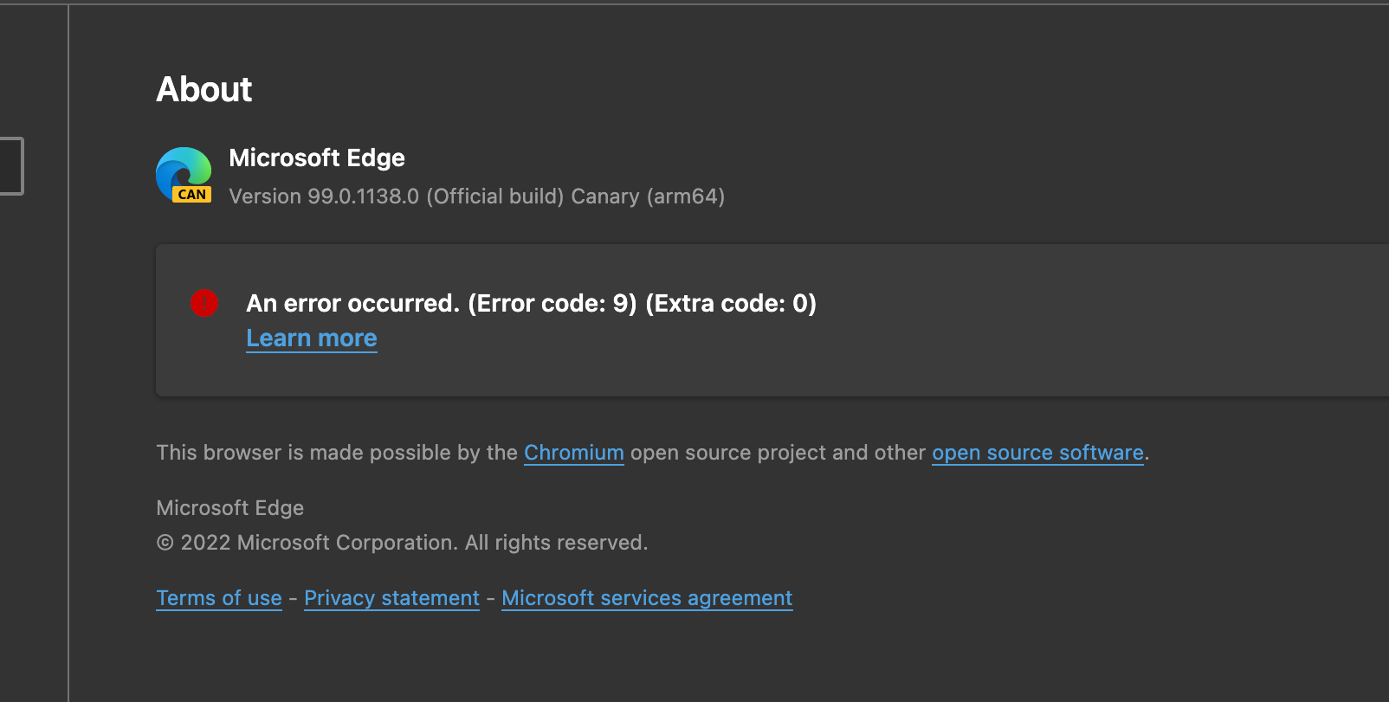Click the dash between Terms and Privacy links
Viewport: 1389px width, 702px height.
point(293,598)
